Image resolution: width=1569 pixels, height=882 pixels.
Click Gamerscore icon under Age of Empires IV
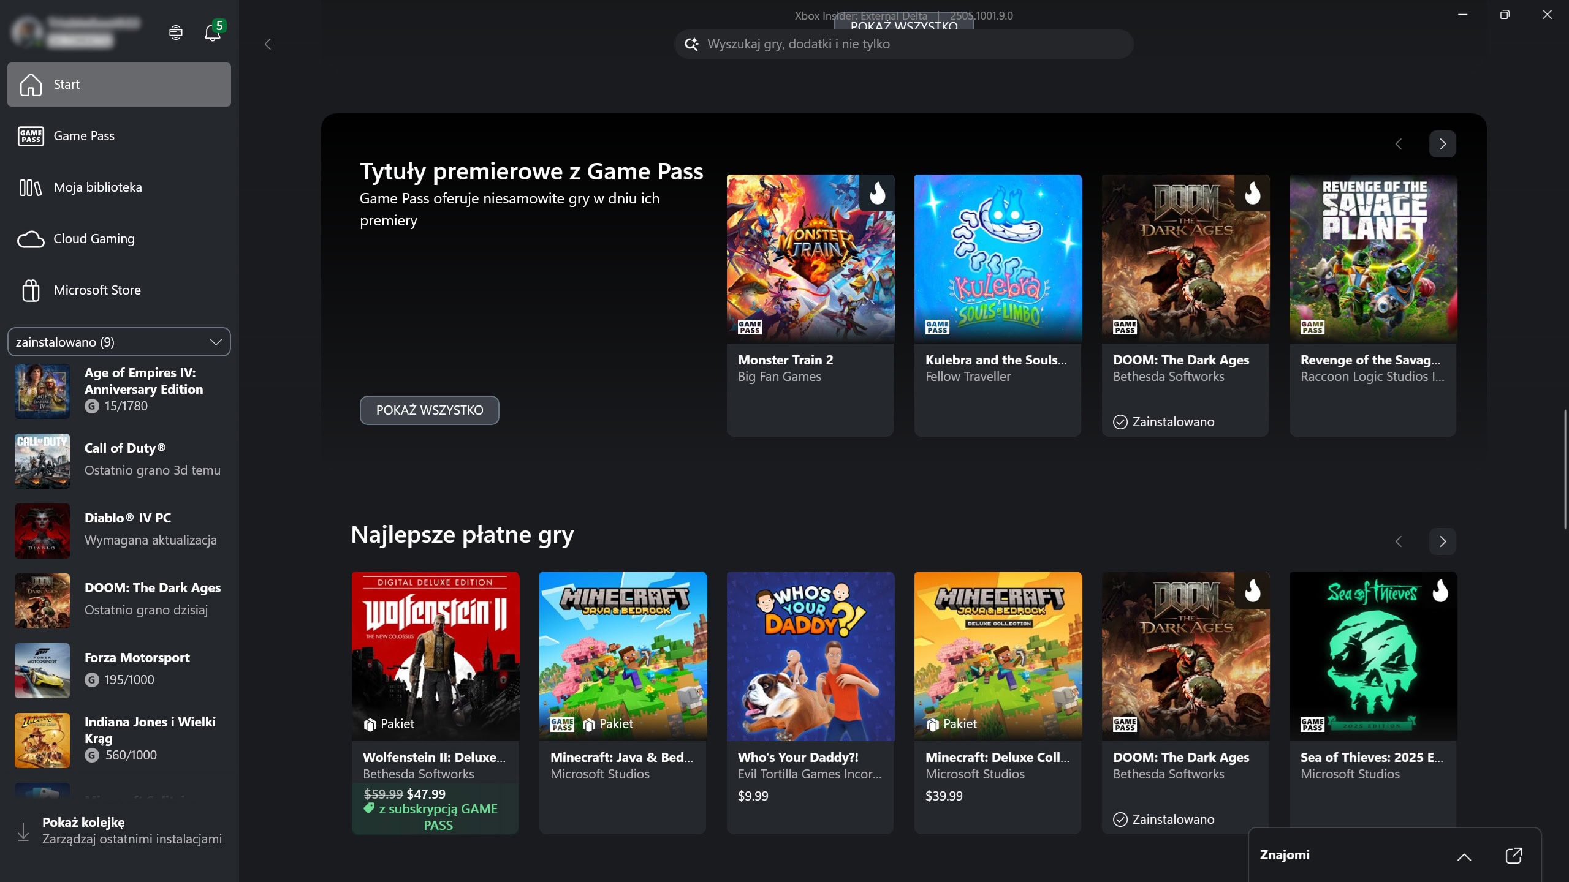(x=92, y=406)
